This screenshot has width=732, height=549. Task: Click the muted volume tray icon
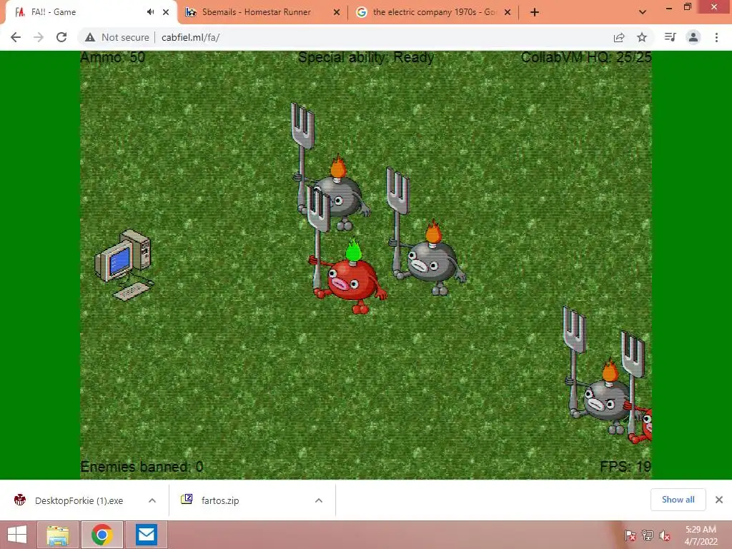(665, 535)
